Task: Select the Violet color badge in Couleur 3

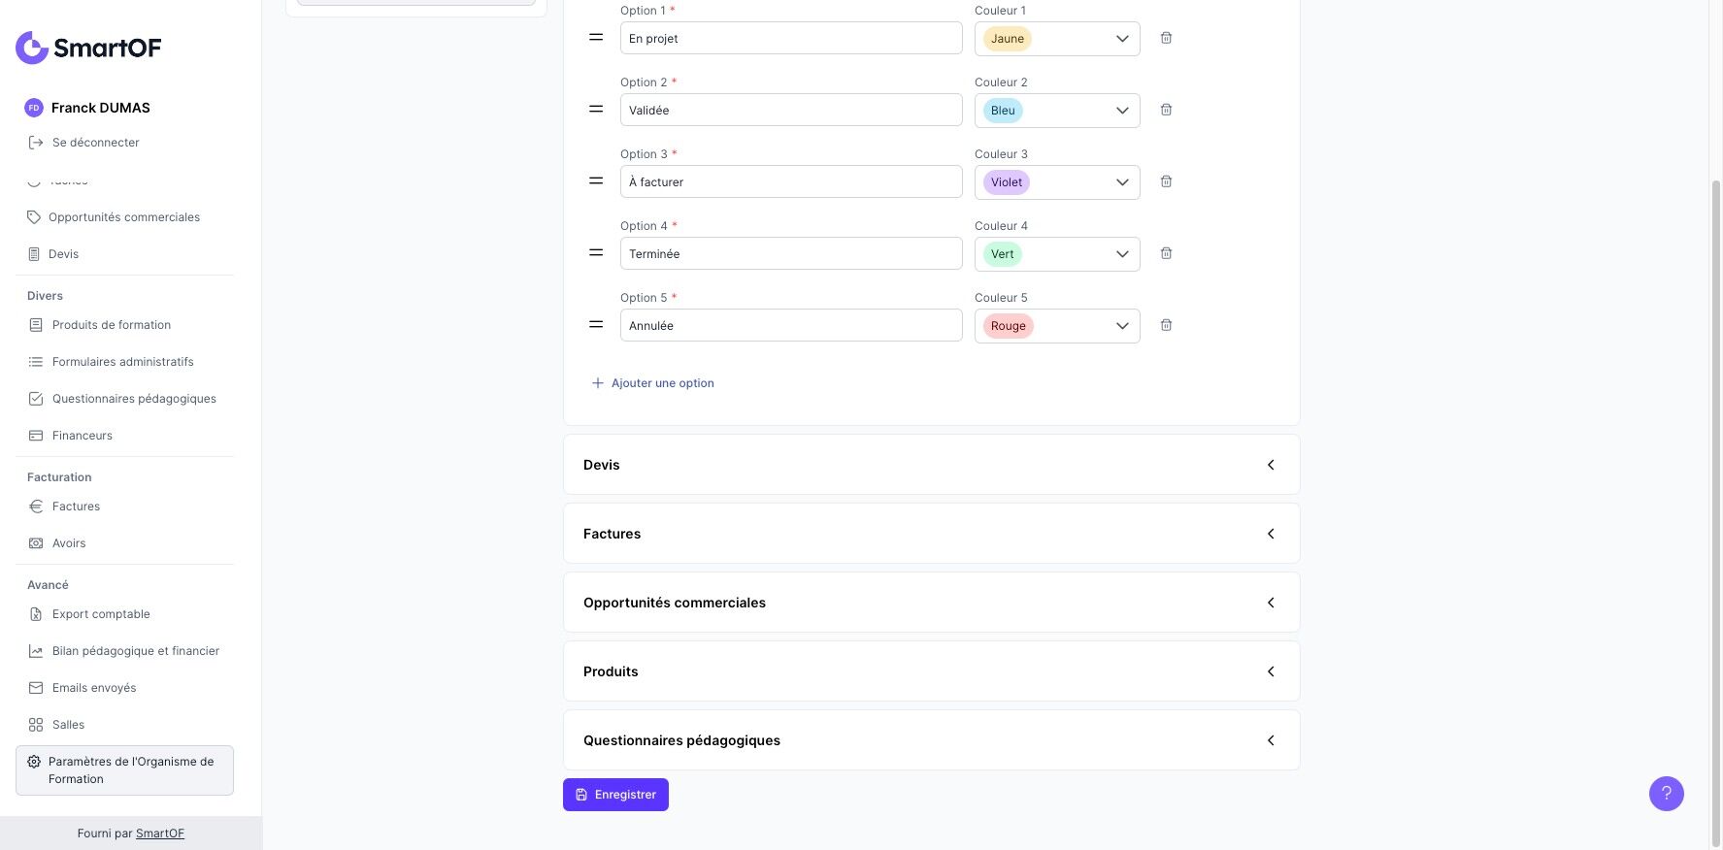Action: [1006, 182]
